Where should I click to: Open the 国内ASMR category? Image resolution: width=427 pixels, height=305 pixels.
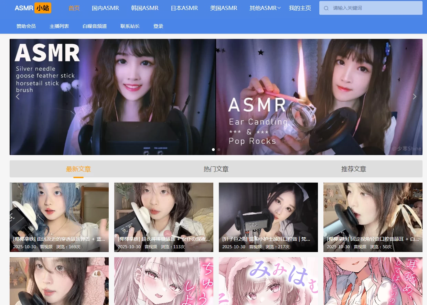pos(105,8)
